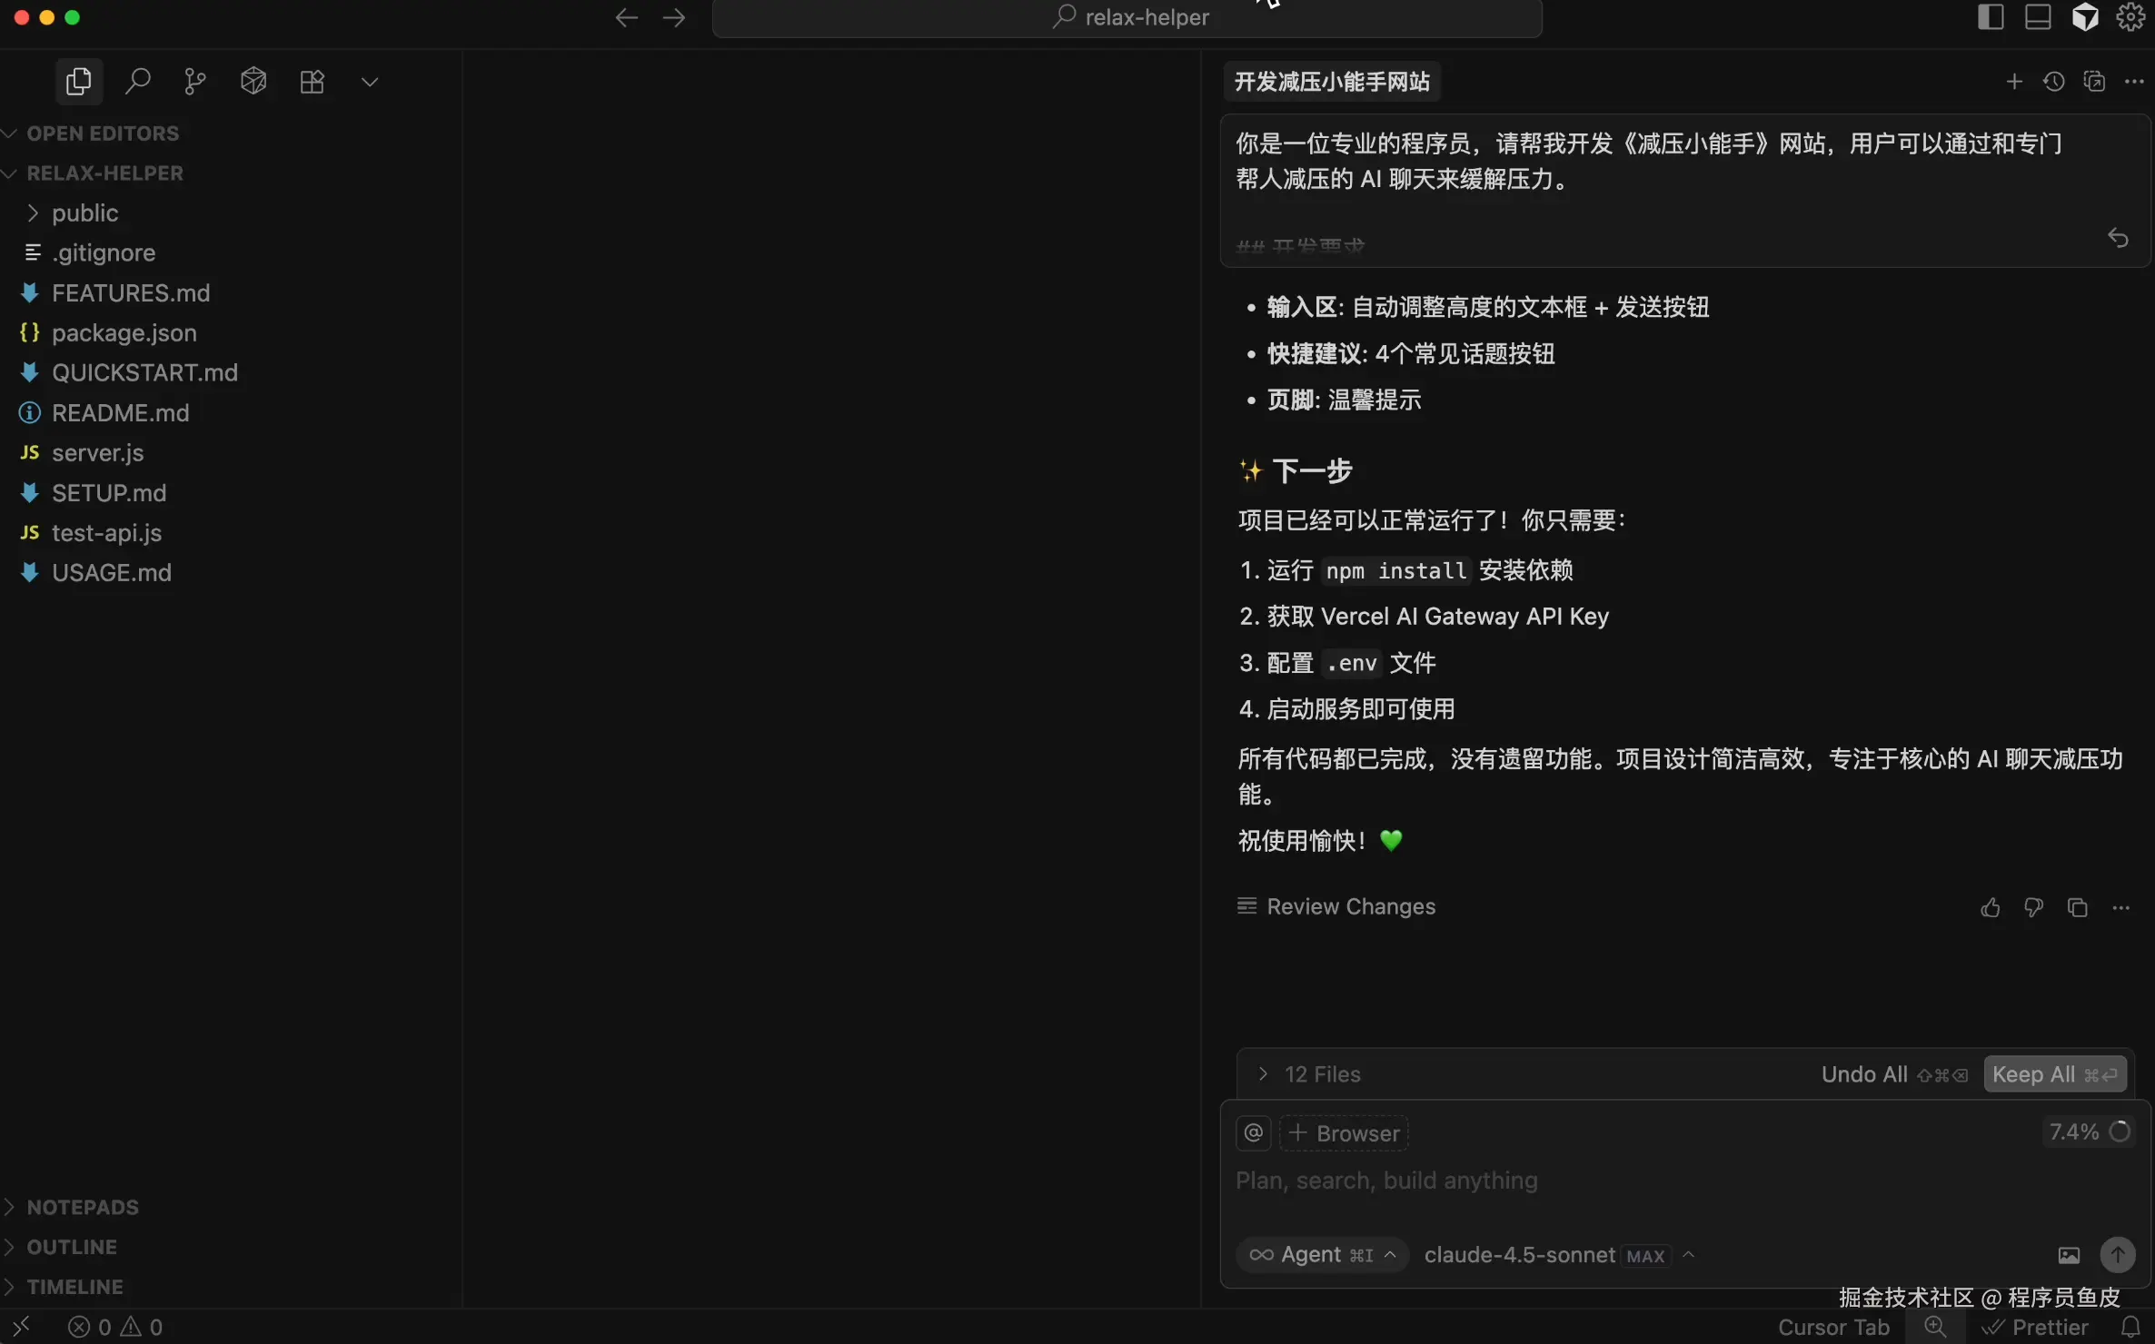Viewport: 2155px width, 1344px height.
Task: Open server.js in the file tree
Action: pos(97,452)
